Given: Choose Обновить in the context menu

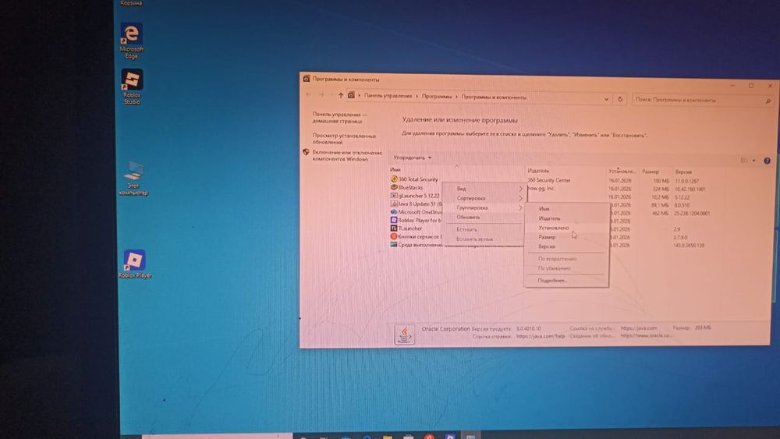Looking at the screenshot, I should [485, 218].
